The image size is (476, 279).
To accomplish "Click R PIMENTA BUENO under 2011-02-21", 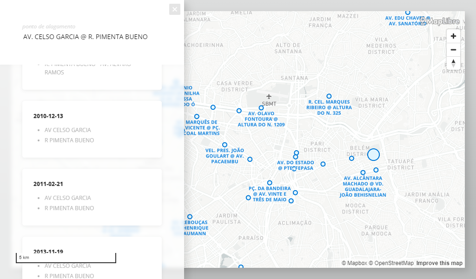I will 69,208.
